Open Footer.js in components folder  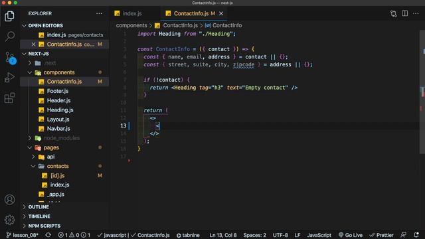tap(58, 91)
